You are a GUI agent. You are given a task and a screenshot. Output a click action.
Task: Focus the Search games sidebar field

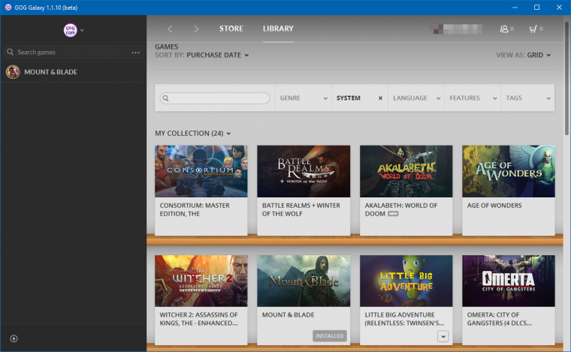click(66, 53)
